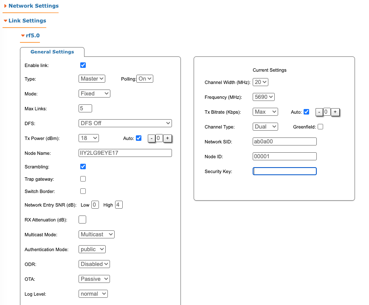Enable the Trap gateway checkbox
Image resolution: width=369 pixels, height=305 pixels.
(83, 179)
